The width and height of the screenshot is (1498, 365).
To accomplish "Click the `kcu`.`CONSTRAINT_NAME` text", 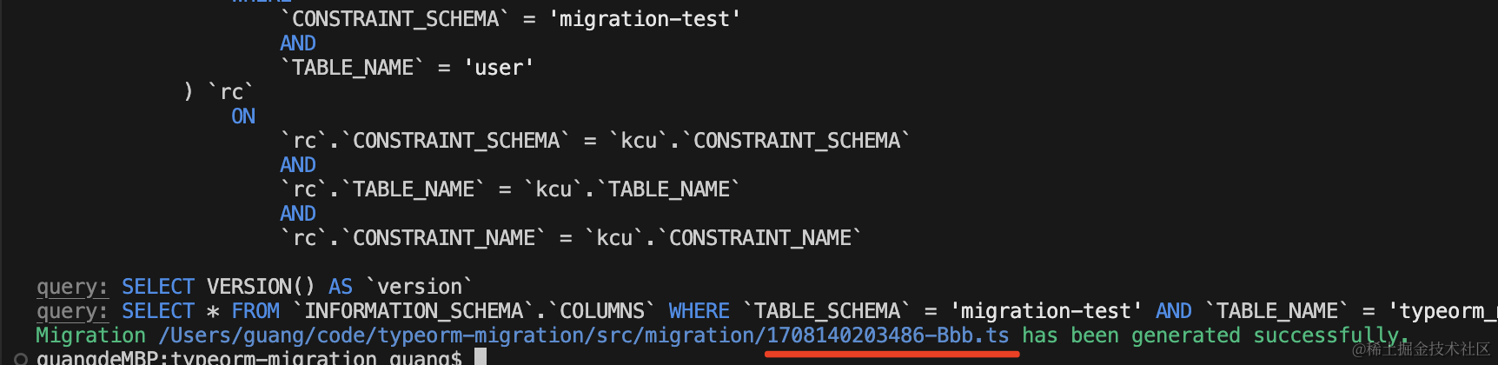I will (723, 238).
